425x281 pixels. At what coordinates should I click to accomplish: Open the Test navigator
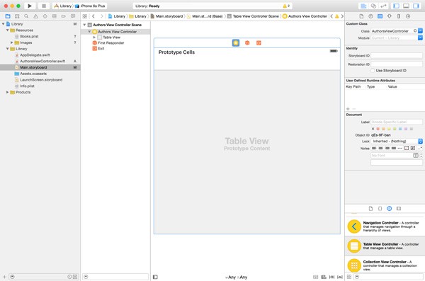click(45, 16)
